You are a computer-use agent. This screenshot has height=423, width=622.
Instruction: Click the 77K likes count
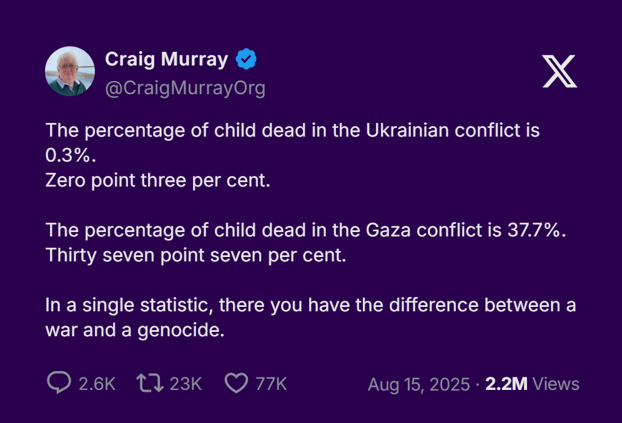point(271,384)
